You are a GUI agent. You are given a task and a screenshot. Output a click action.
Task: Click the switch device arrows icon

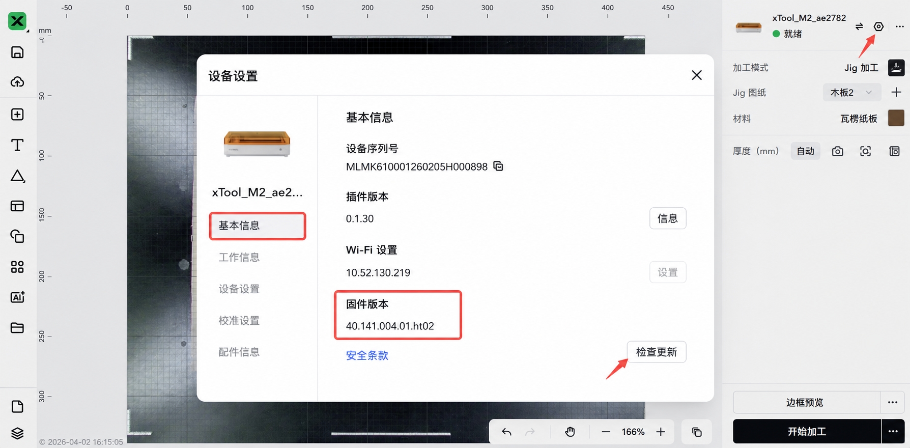pyautogui.click(x=859, y=26)
